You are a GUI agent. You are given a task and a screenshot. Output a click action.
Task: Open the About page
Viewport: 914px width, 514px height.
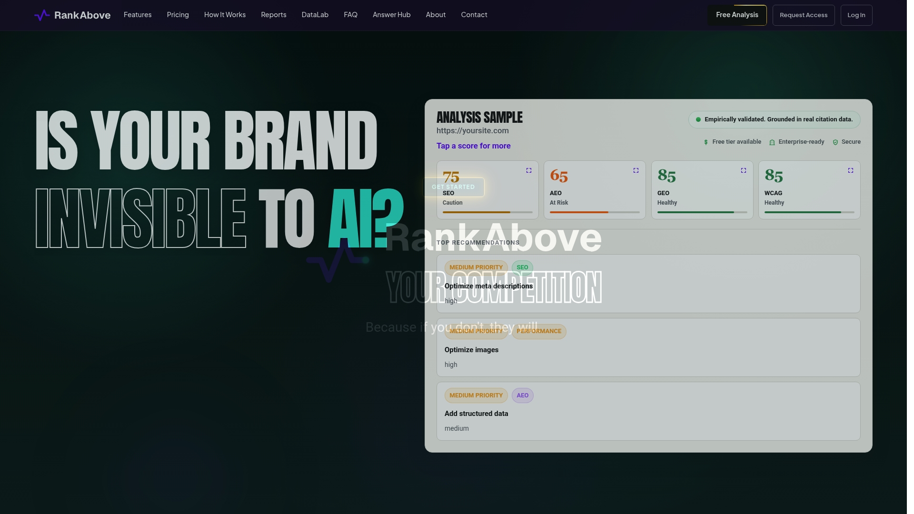tap(436, 15)
